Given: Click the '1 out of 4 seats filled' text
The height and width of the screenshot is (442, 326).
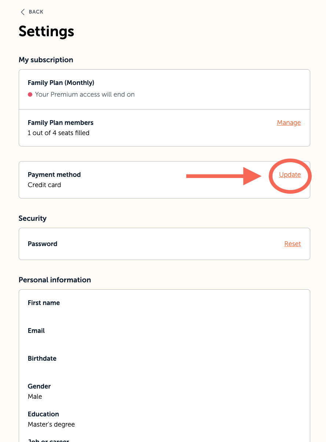Looking at the screenshot, I should [x=58, y=133].
